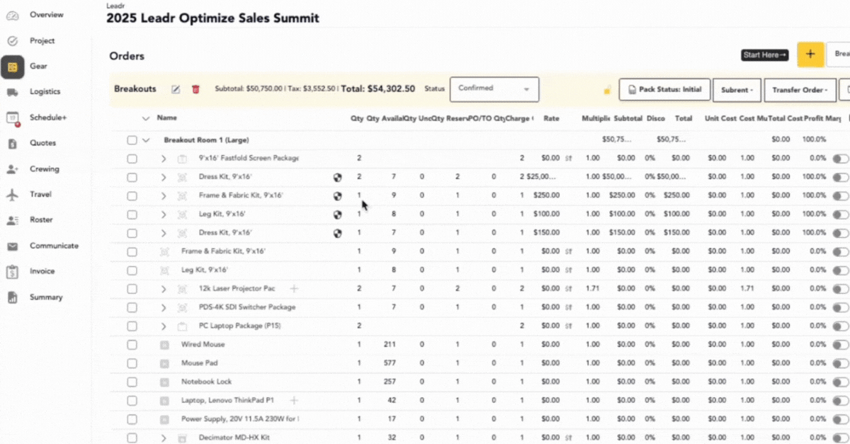
Task: Click the edit pencil icon beside Breakouts
Action: point(176,89)
